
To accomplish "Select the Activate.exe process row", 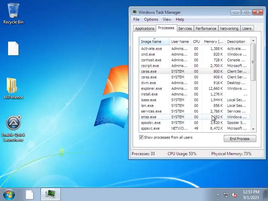I will (195, 49).
